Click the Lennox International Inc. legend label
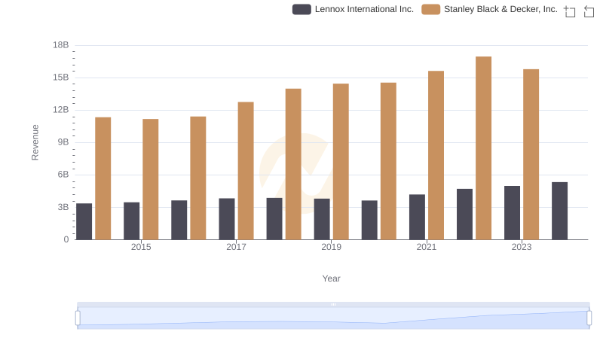This screenshot has width=603, height=347. coord(364,9)
